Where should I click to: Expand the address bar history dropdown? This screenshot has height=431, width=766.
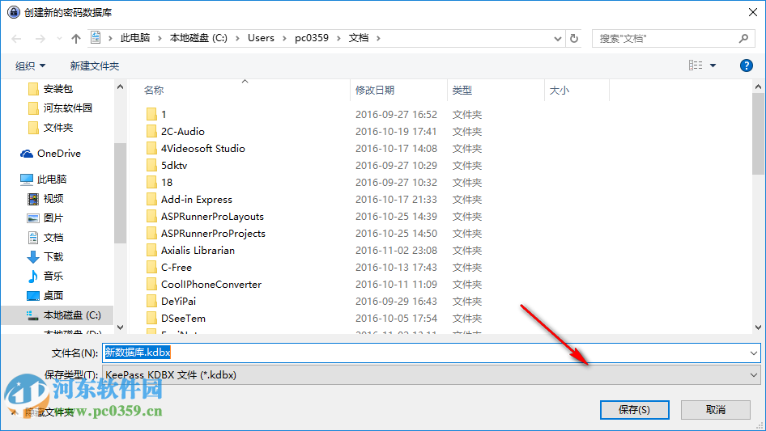pos(557,39)
